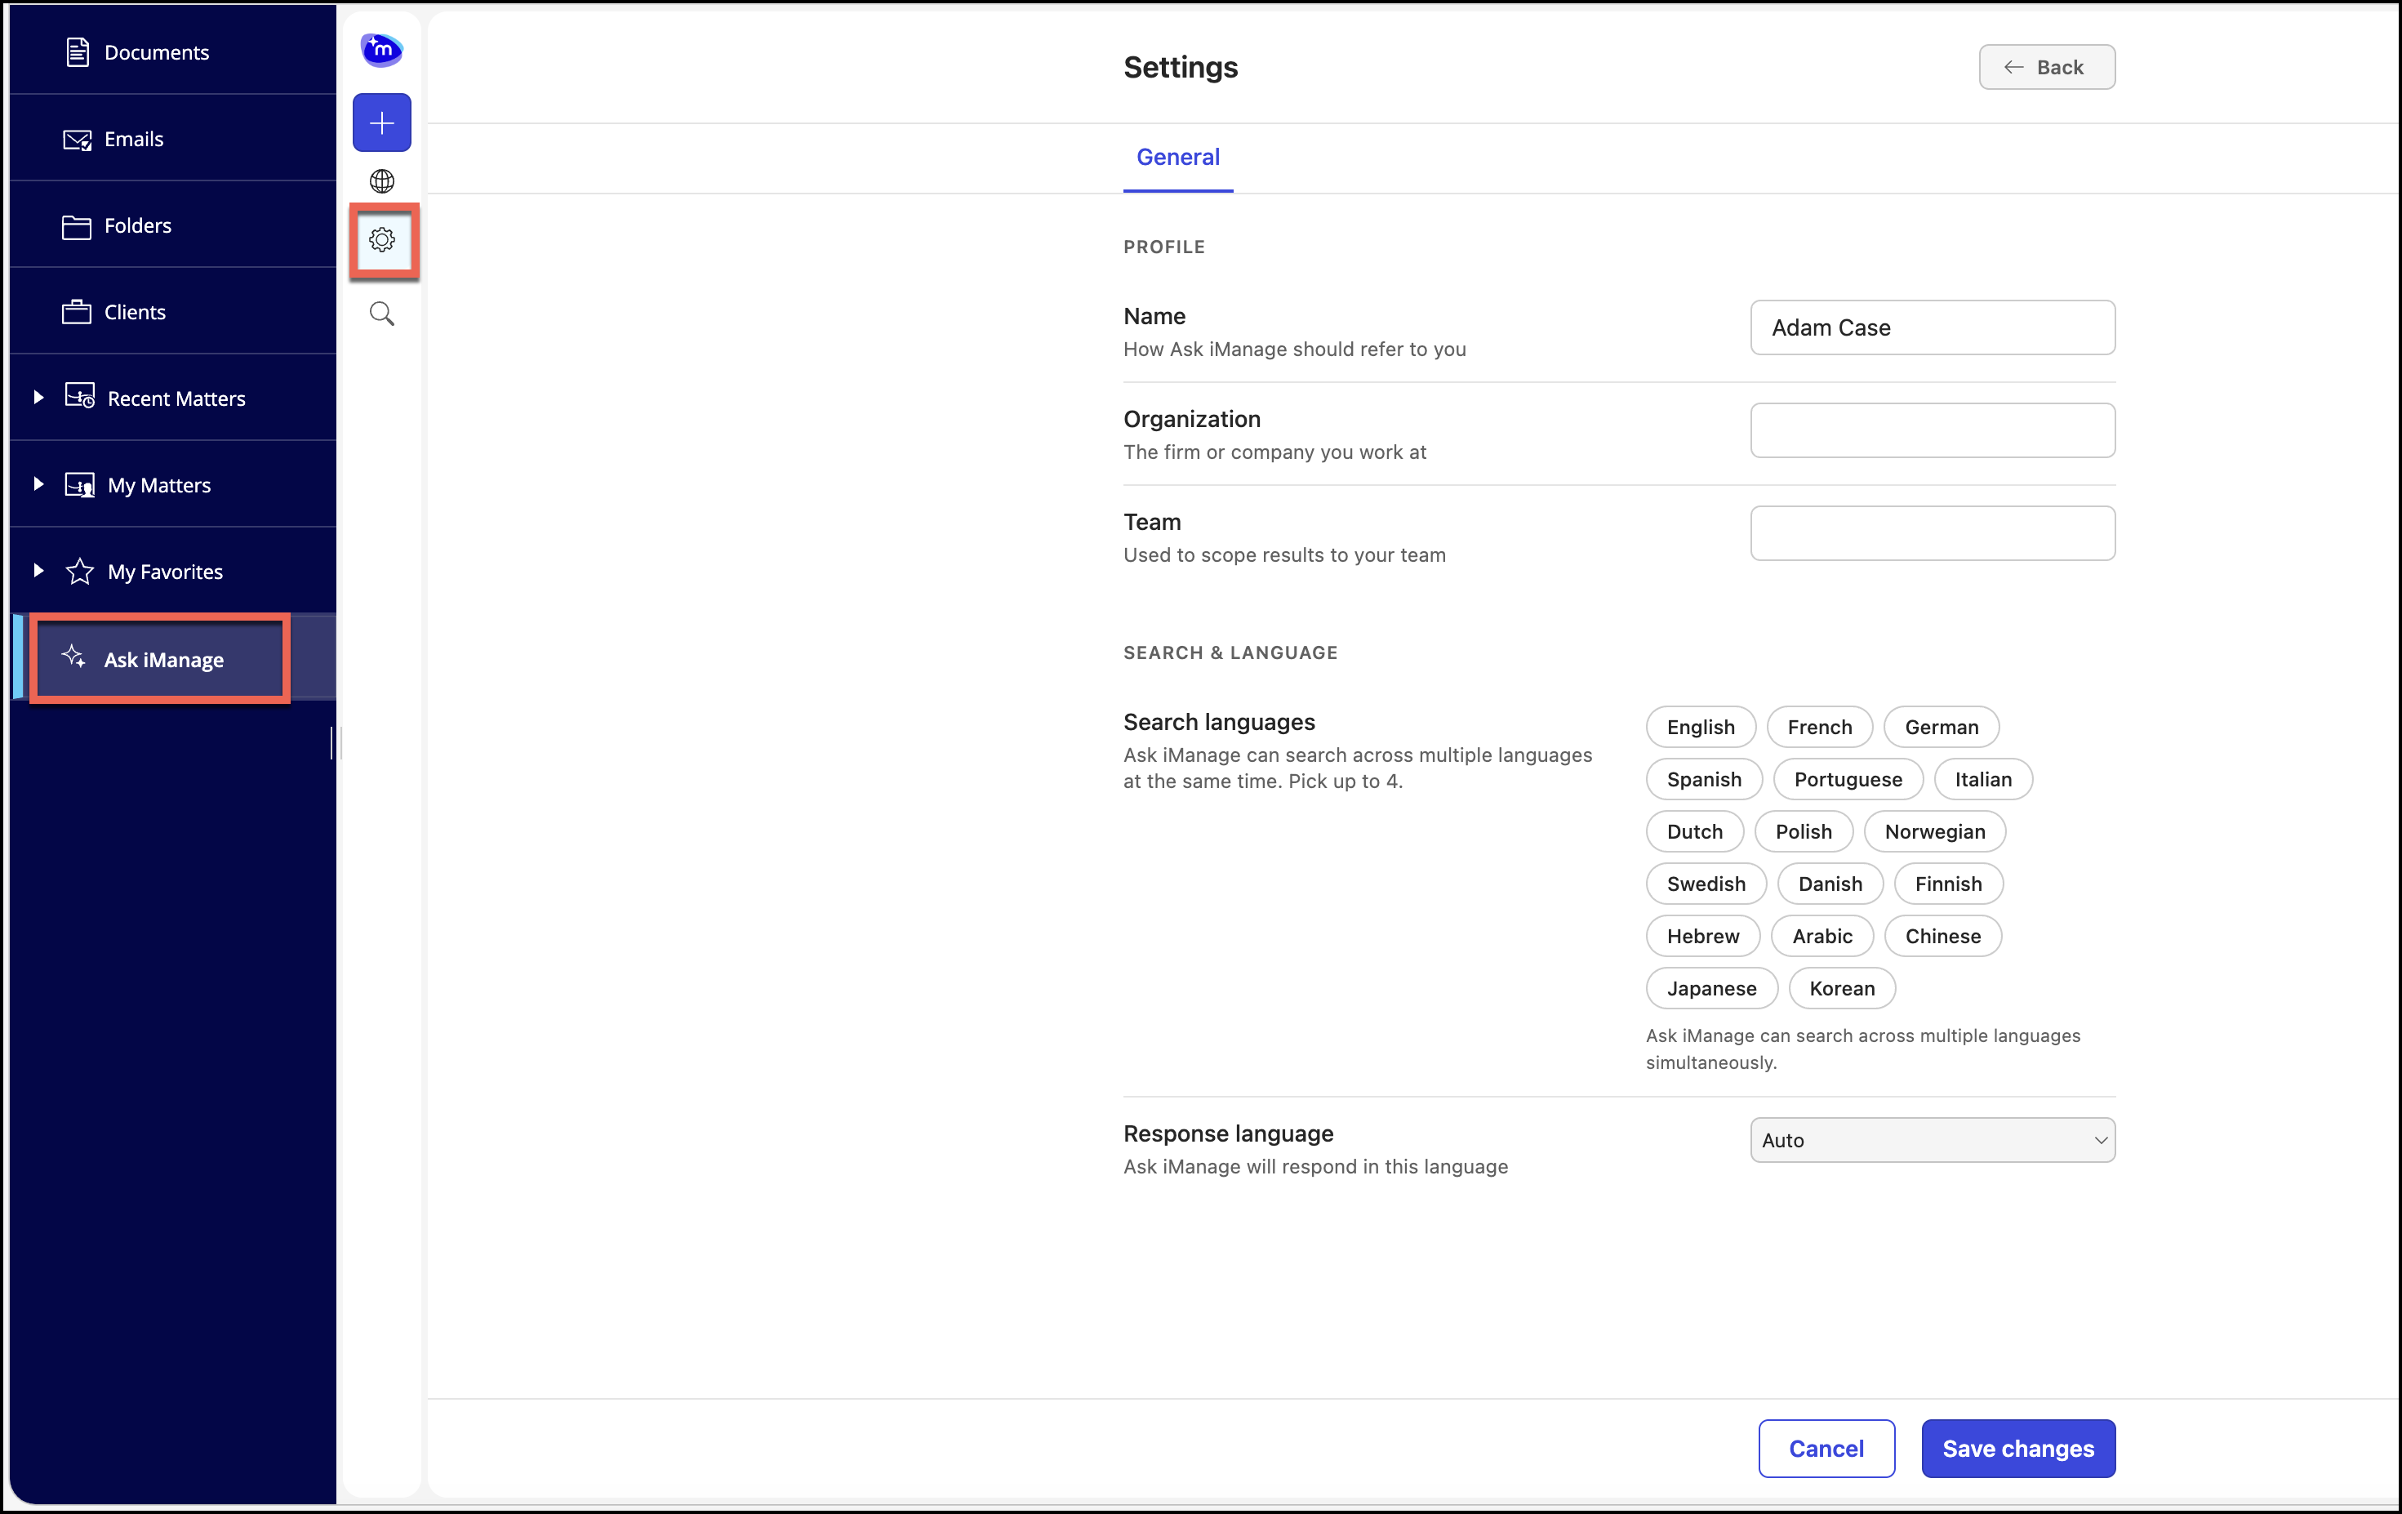Click the Search languages label
Viewport: 2402px width, 1514px height.
click(1219, 722)
